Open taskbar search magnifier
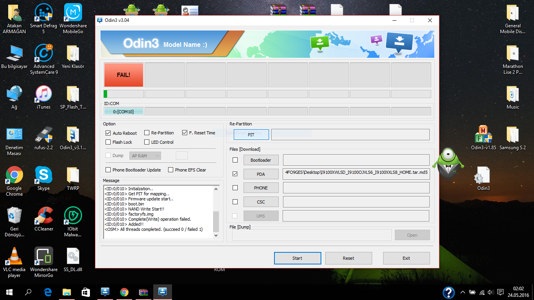Screen dimensions: 534x300 pos(28,292)
